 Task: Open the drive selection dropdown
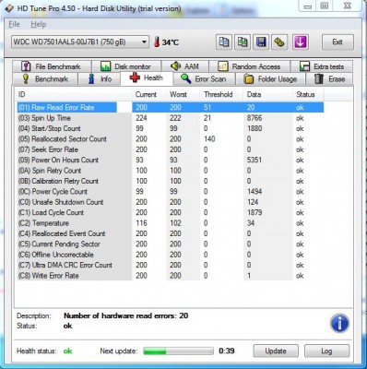(80, 42)
